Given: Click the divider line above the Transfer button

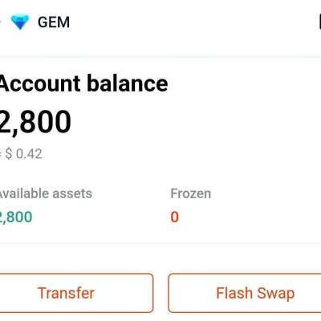Looking at the screenshot, I should 160,243.
